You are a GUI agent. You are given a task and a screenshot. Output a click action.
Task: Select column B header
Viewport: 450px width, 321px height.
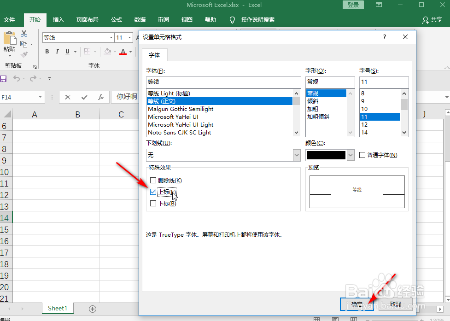pos(77,115)
